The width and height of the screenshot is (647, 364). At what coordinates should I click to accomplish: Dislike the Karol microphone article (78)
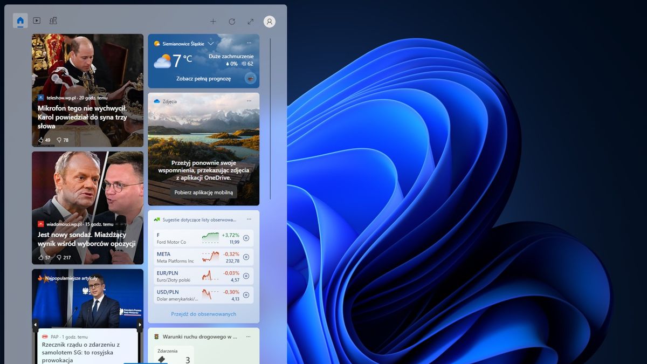63,140
